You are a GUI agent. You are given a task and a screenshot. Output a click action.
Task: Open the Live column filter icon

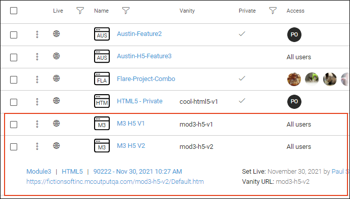point(80,11)
